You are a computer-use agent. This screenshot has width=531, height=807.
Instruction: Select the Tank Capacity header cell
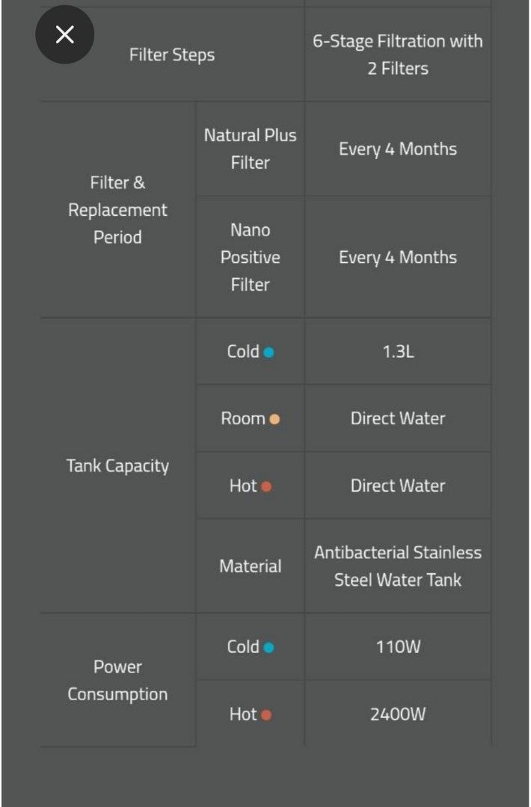[x=117, y=466]
